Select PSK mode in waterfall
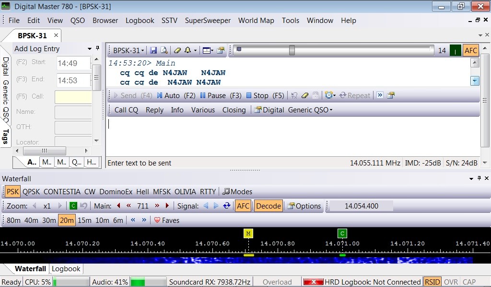The image size is (491, 287). tap(12, 191)
